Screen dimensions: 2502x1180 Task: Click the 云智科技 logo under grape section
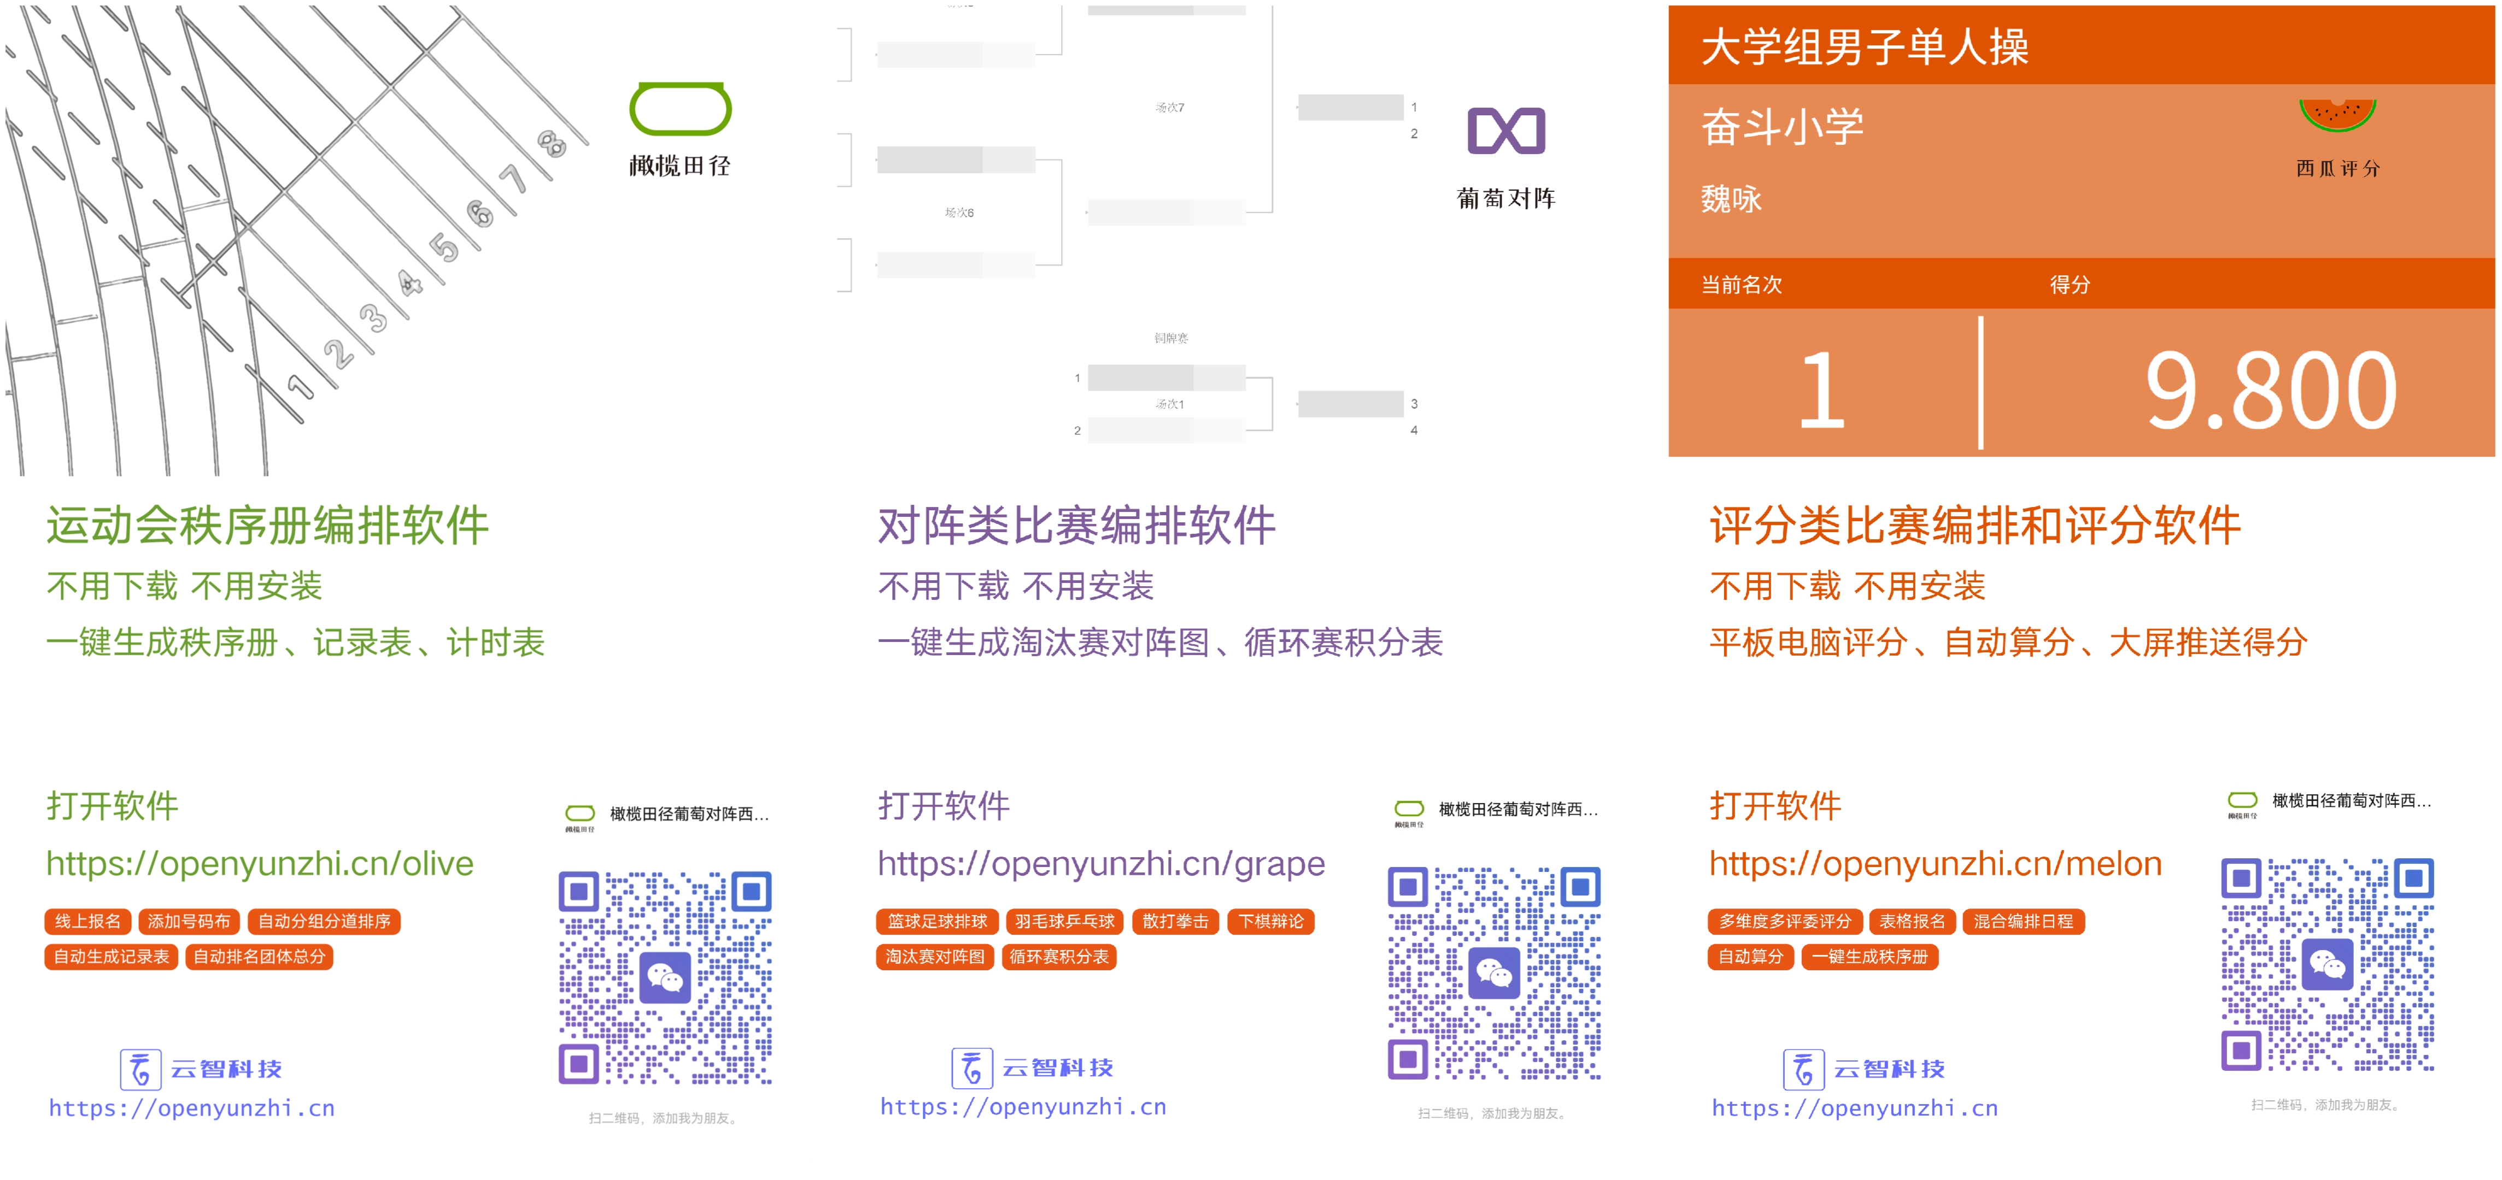(1033, 1067)
